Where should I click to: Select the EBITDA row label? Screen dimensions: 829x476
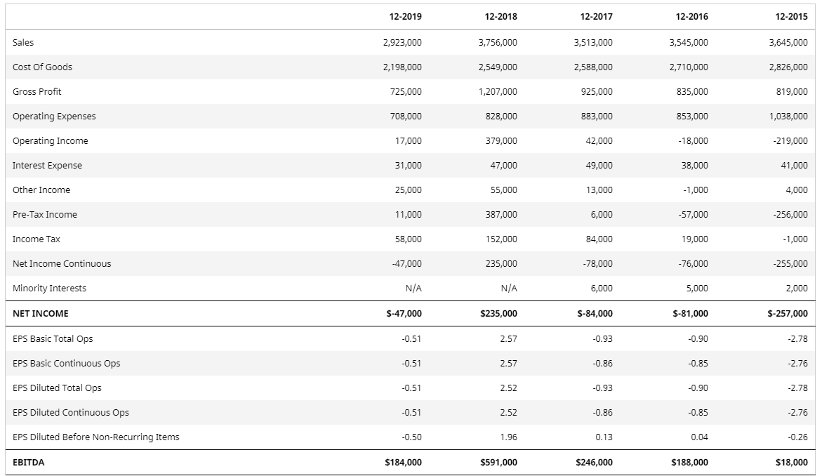click(x=28, y=463)
